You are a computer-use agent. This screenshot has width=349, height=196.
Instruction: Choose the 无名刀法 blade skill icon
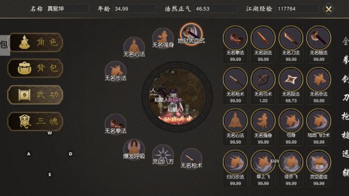tap(291, 38)
